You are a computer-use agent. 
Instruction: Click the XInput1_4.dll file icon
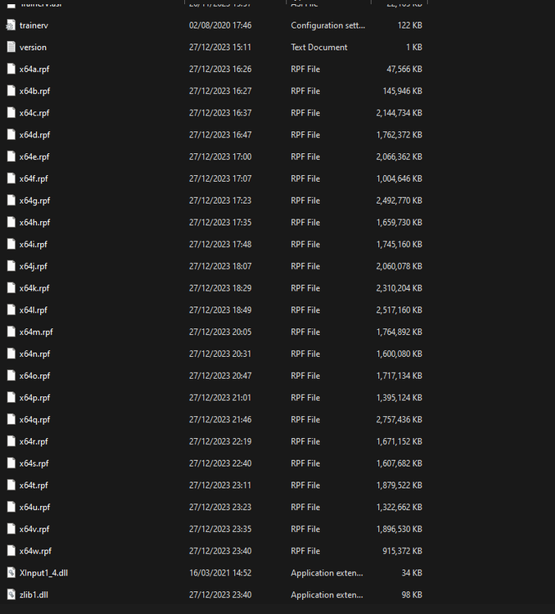pyautogui.click(x=11, y=573)
